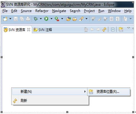Click the Save toolbar icon
Image resolution: width=136 pixels, height=114 pixels.
click(16, 19)
